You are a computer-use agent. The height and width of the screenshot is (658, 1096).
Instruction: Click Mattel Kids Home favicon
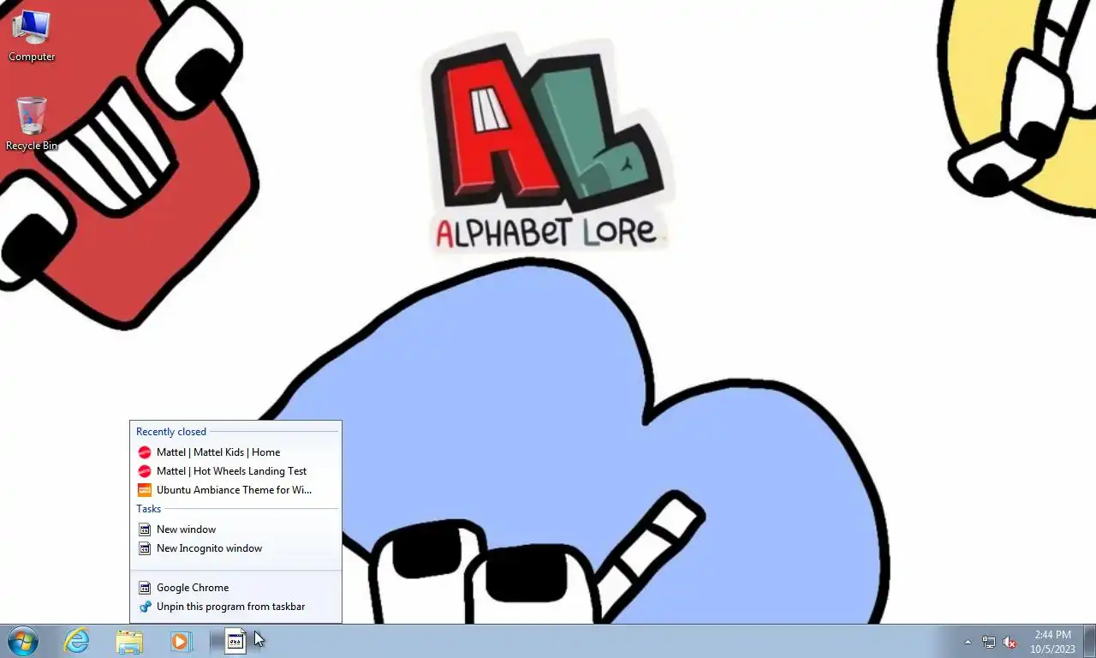(145, 452)
